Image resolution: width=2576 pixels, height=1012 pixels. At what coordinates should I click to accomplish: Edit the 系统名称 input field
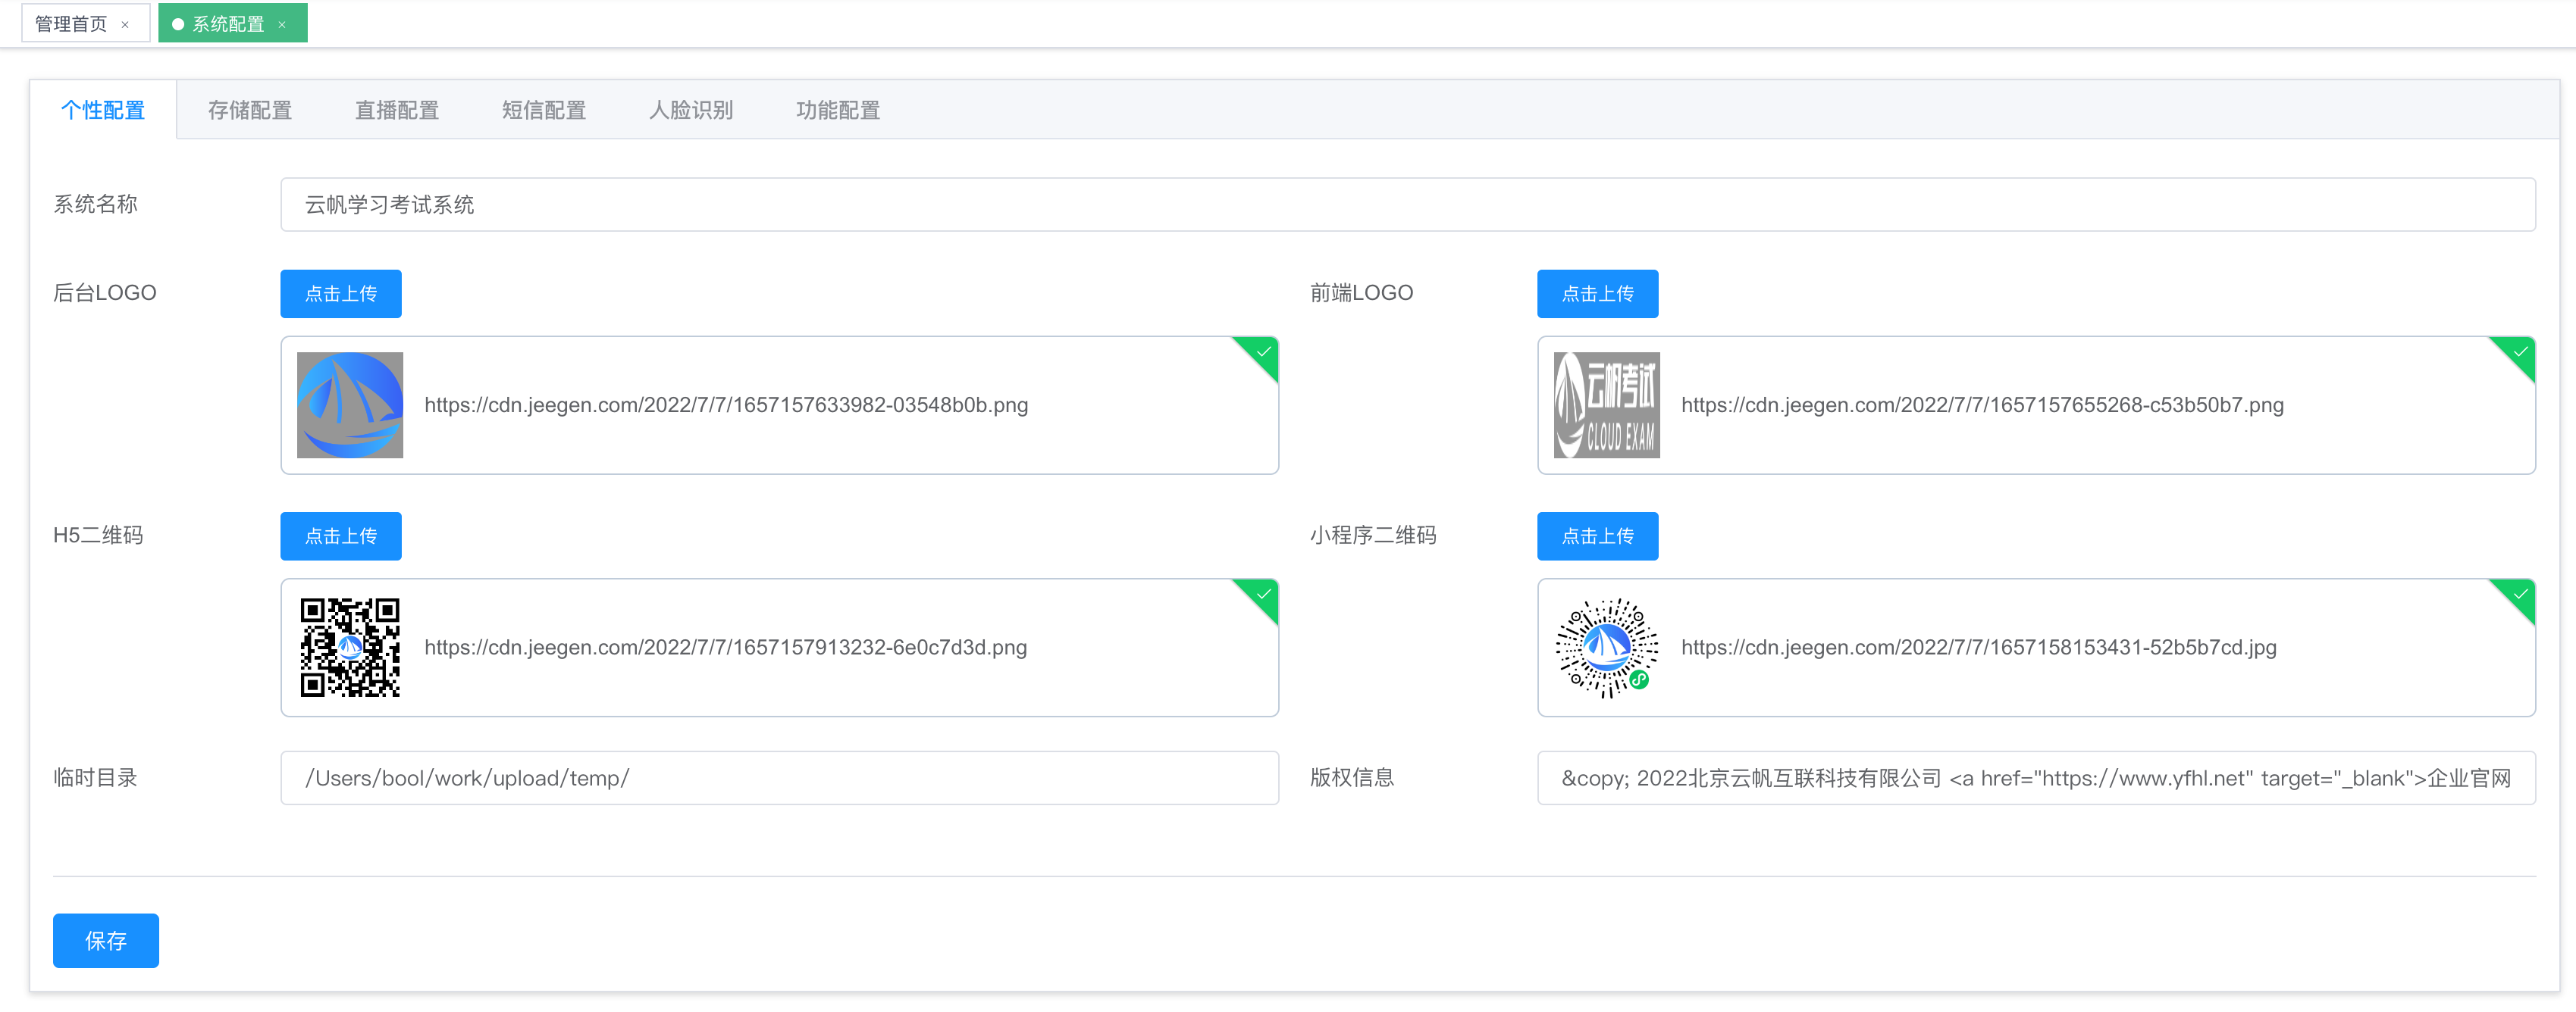(1408, 205)
